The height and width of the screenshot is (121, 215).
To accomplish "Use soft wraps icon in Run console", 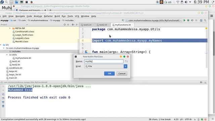I will click(3, 94).
